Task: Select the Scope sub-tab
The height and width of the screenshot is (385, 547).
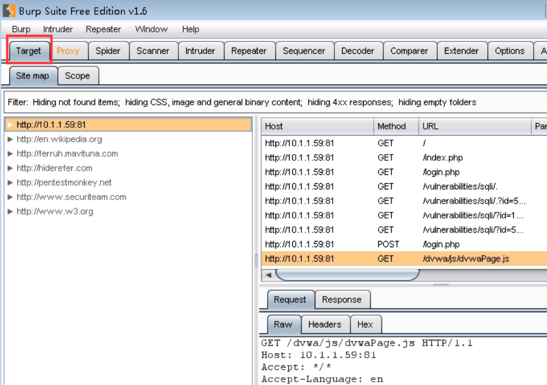Action: [x=77, y=76]
